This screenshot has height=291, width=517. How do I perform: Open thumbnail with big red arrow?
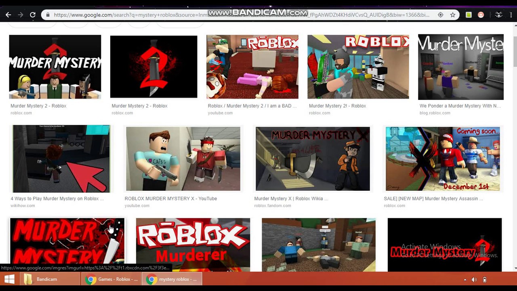[61, 159]
